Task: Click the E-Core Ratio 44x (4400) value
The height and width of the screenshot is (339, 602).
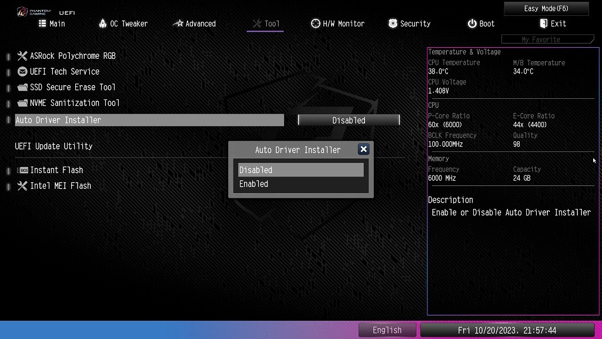Action: point(530,125)
